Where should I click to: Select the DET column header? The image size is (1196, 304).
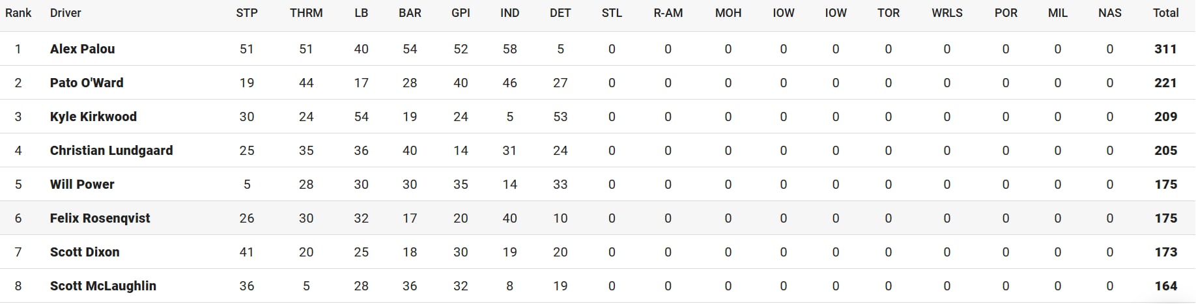pyautogui.click(x=560, y=13)
